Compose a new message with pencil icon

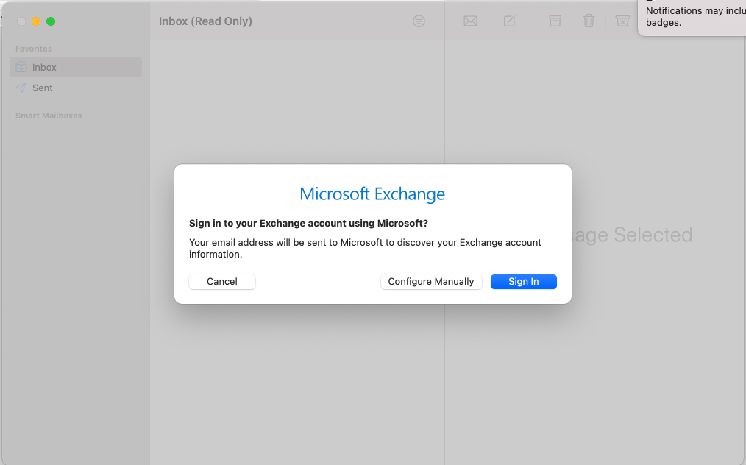coord(510,21)
